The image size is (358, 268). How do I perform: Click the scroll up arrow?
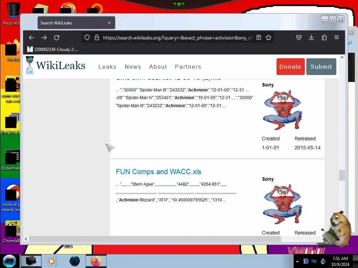(342, 58)
